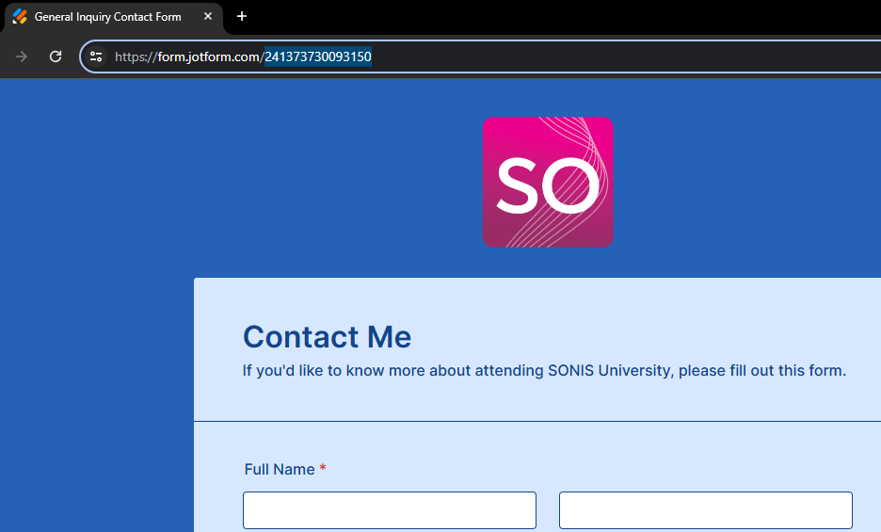Click empty tab strip area beside new tab button
Screen dimensions: 881x532
[x=565, y=16]
